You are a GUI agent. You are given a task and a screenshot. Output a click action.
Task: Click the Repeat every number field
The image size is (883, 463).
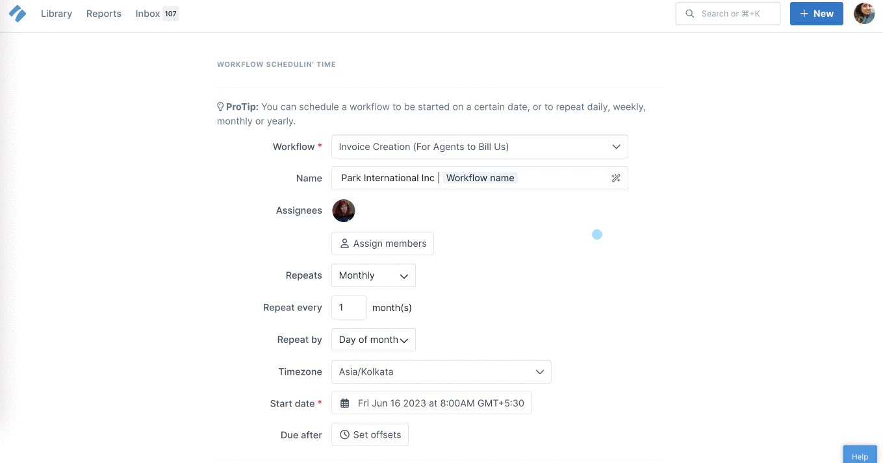coord(349,308)
